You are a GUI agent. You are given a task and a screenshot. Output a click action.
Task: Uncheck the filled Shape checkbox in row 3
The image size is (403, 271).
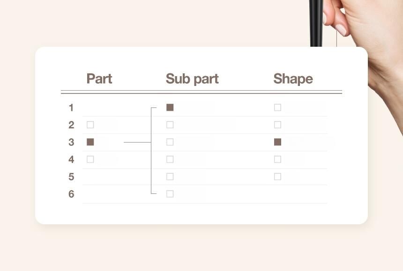[x=278, y=142]
